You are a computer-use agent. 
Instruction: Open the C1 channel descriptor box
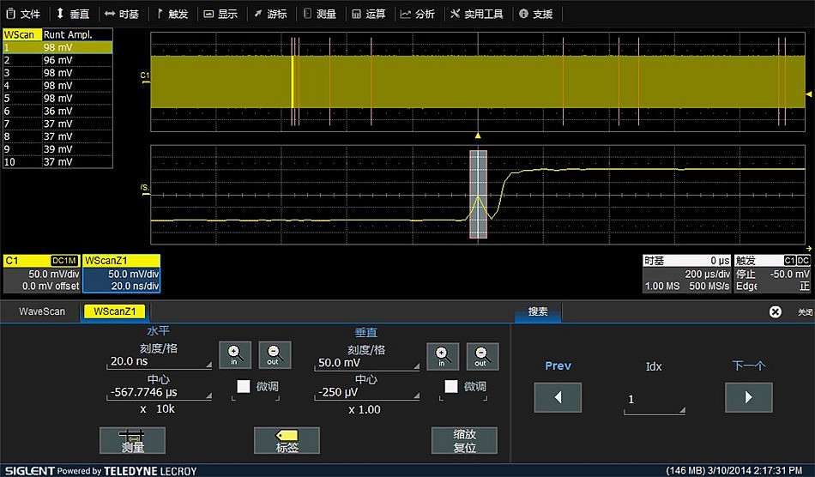pyautogui.click(x=41, y=274)
